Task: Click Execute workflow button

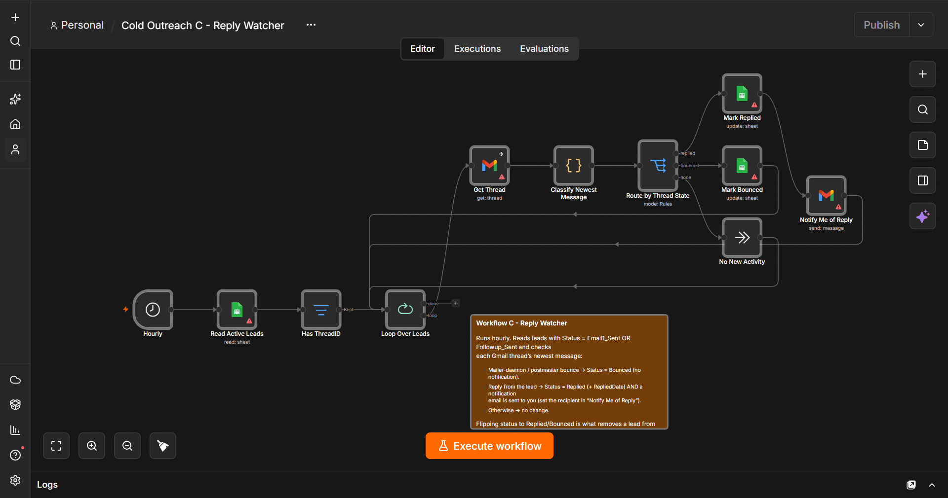Action: 489,446
